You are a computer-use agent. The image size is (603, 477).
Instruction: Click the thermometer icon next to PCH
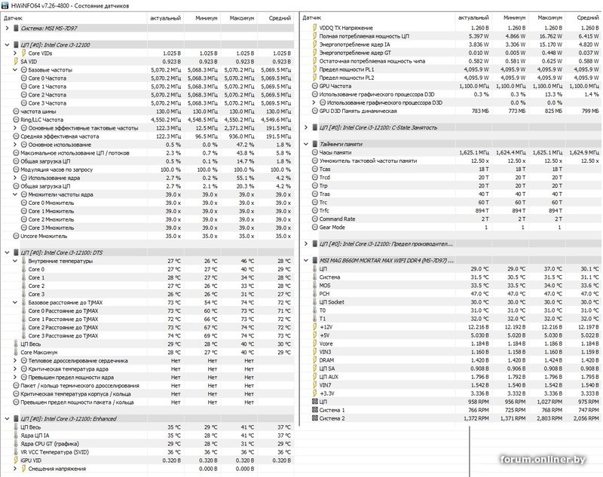tap(314, 294)
